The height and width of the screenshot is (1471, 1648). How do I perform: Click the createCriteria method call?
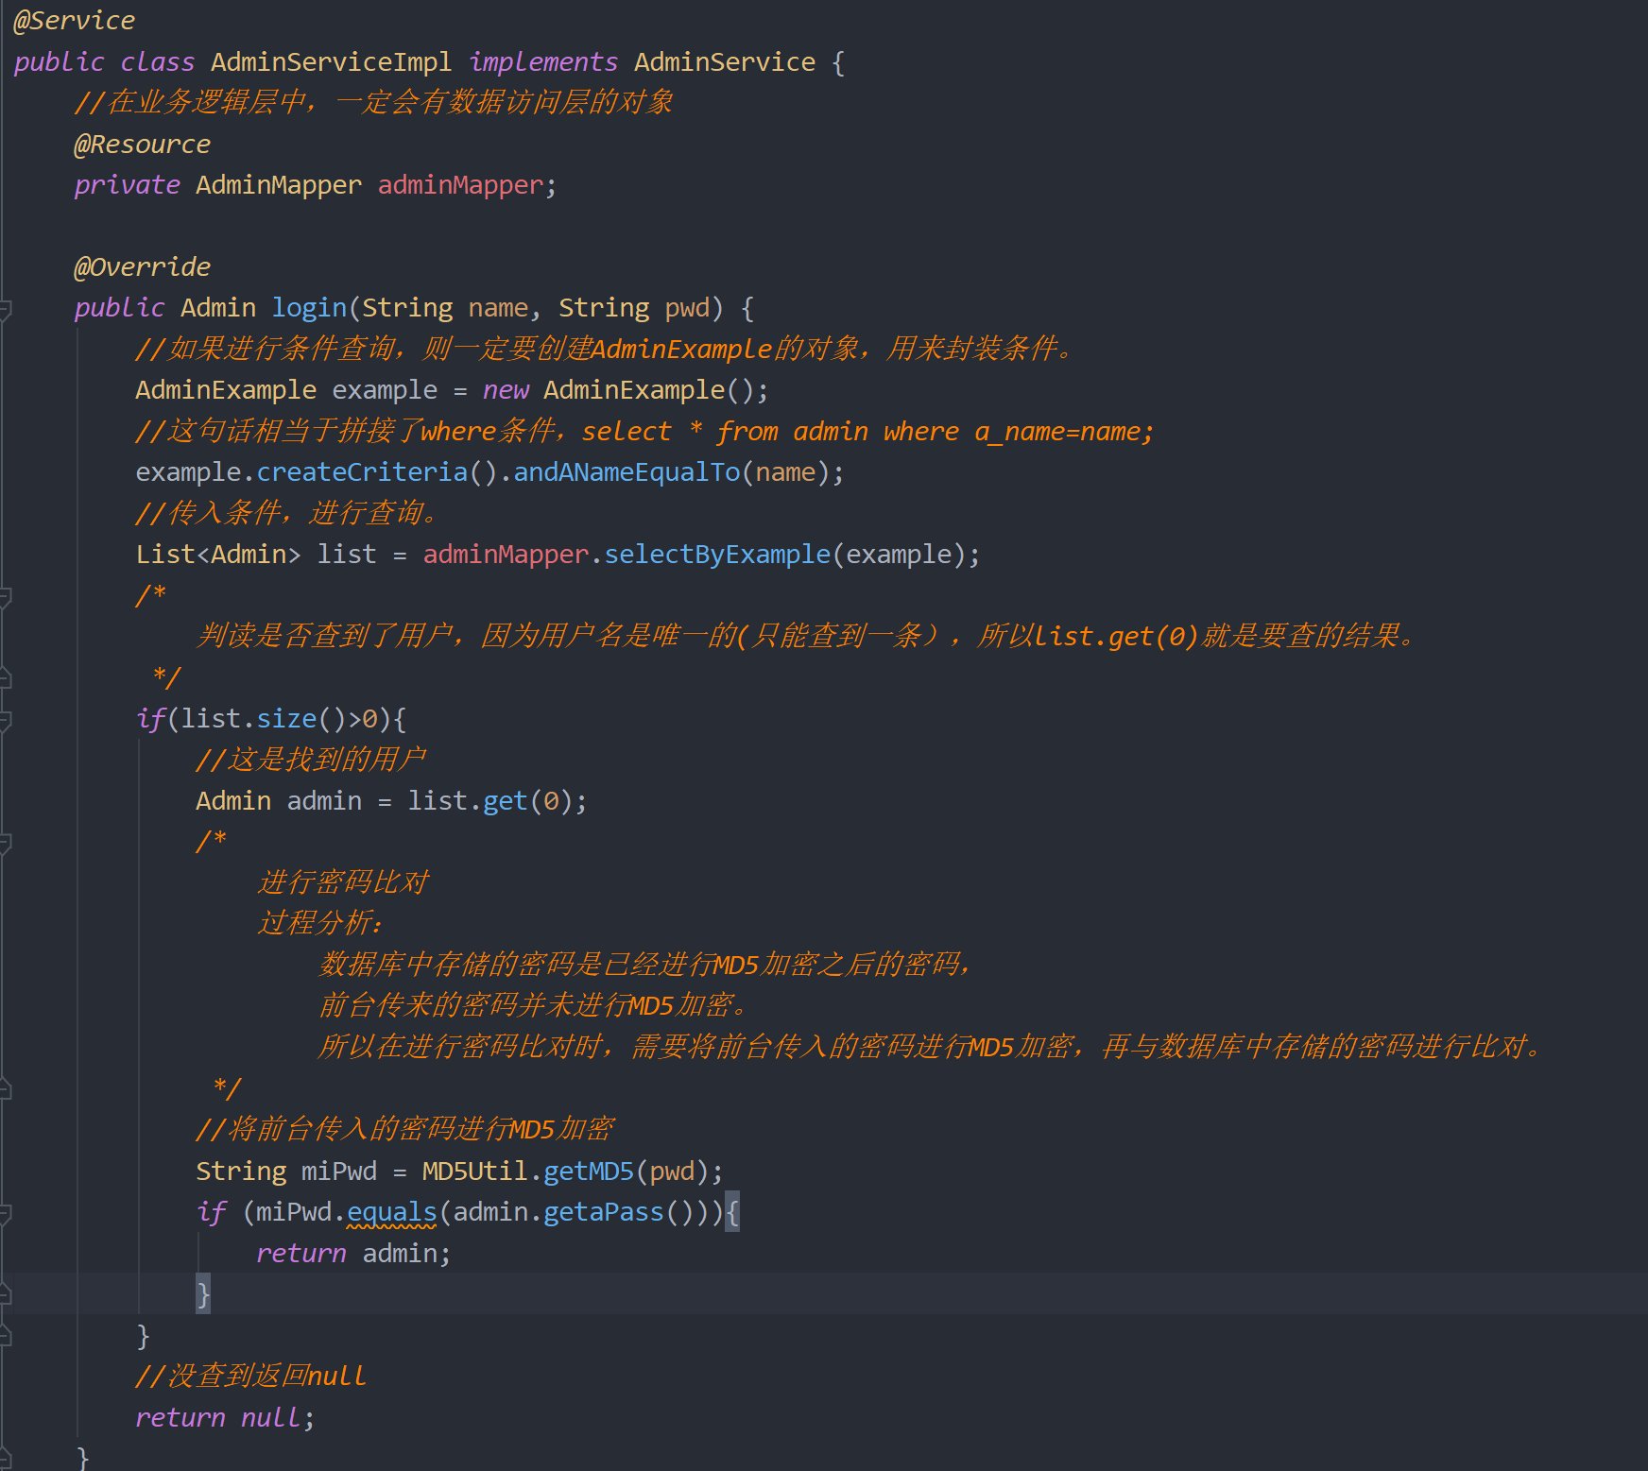(x=362, y=472)
